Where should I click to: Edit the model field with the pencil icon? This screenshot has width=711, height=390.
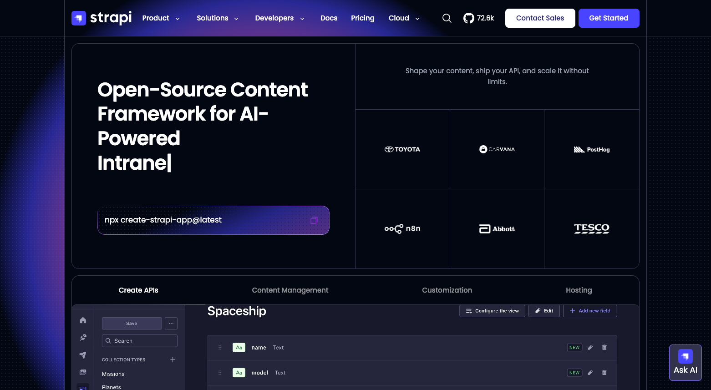pos(590,373)
